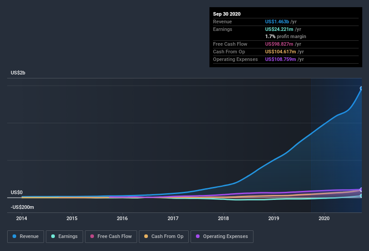
Task: Click the 2014 x-axis label
Action: (22, 218)
